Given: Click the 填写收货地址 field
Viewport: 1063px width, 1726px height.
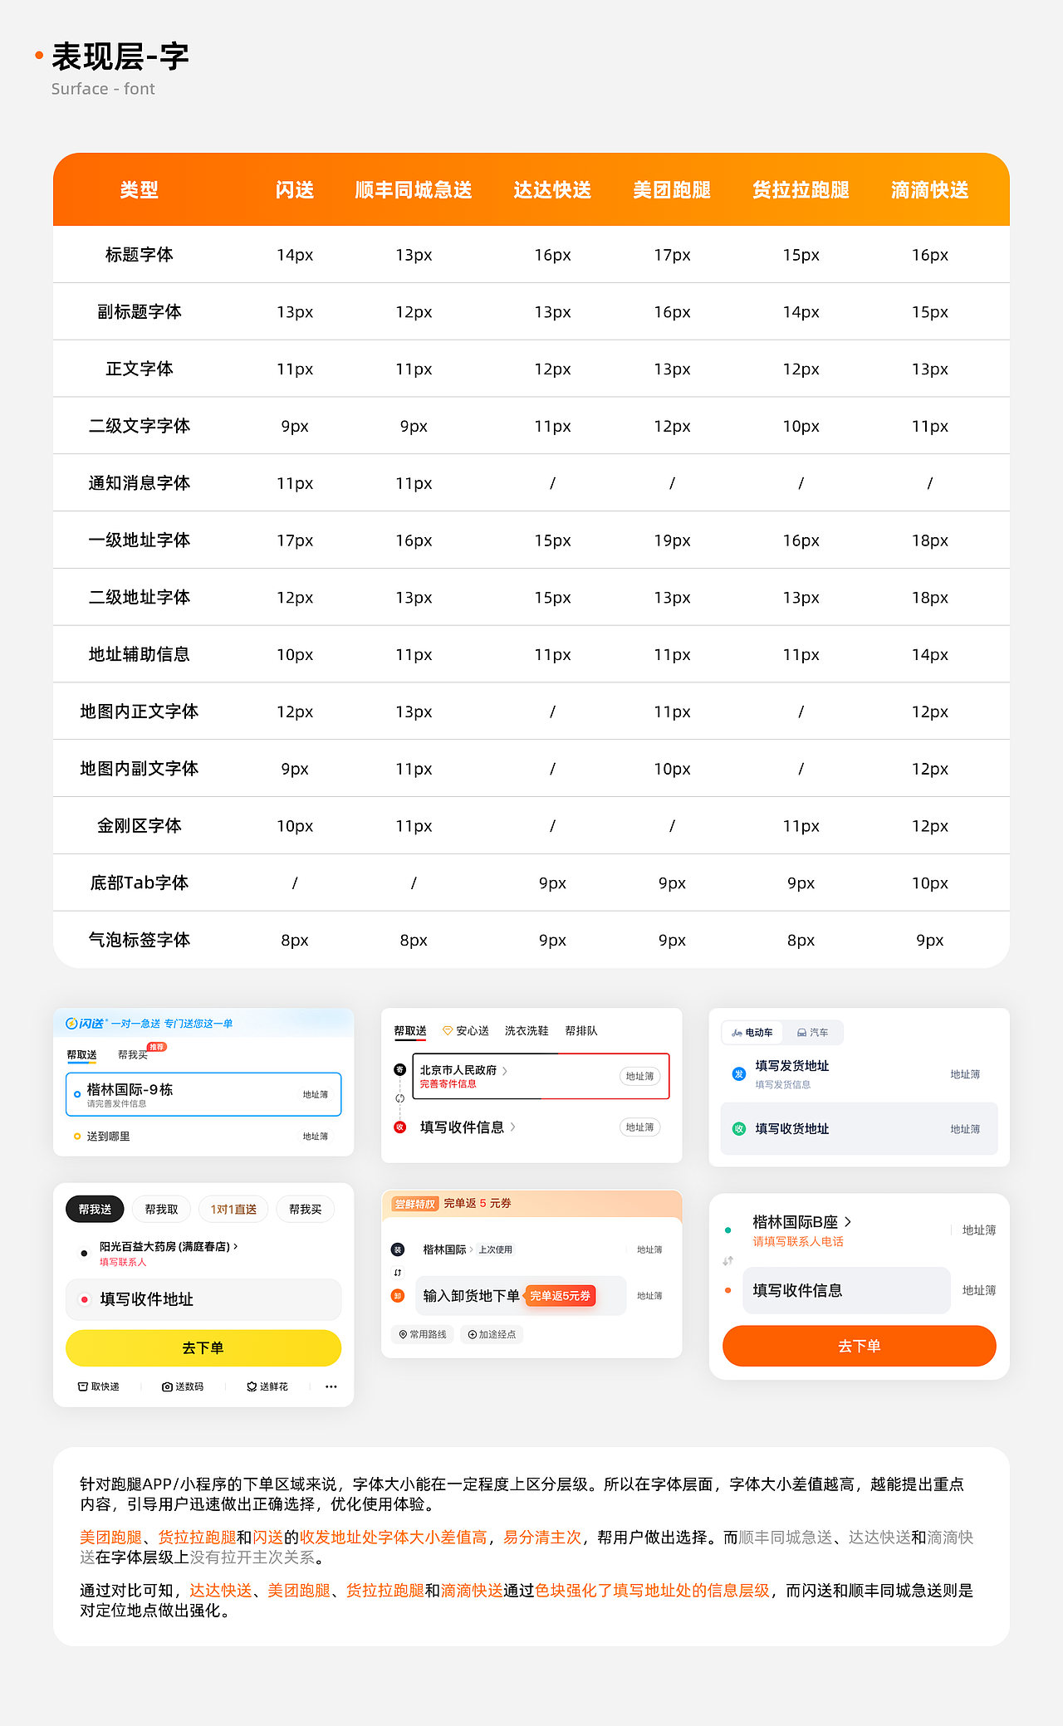Looking at the screenshot, I should point(859,1129).
